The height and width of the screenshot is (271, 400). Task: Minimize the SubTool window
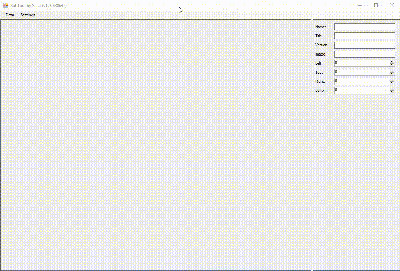coord(360,5)
